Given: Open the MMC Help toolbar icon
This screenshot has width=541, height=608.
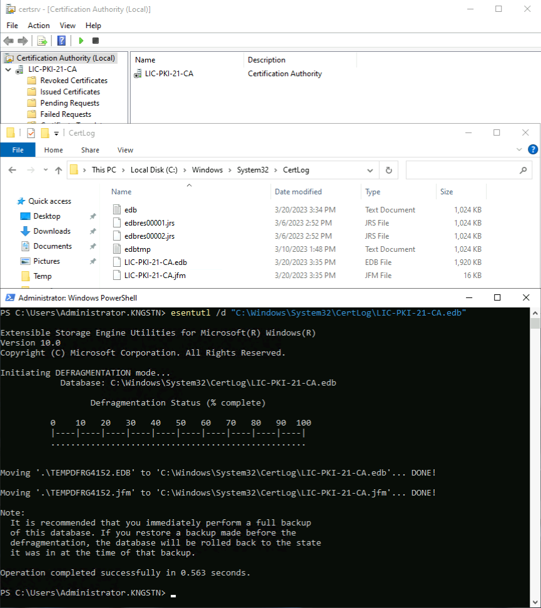Looking at the screenshot, I should [61, 41].
